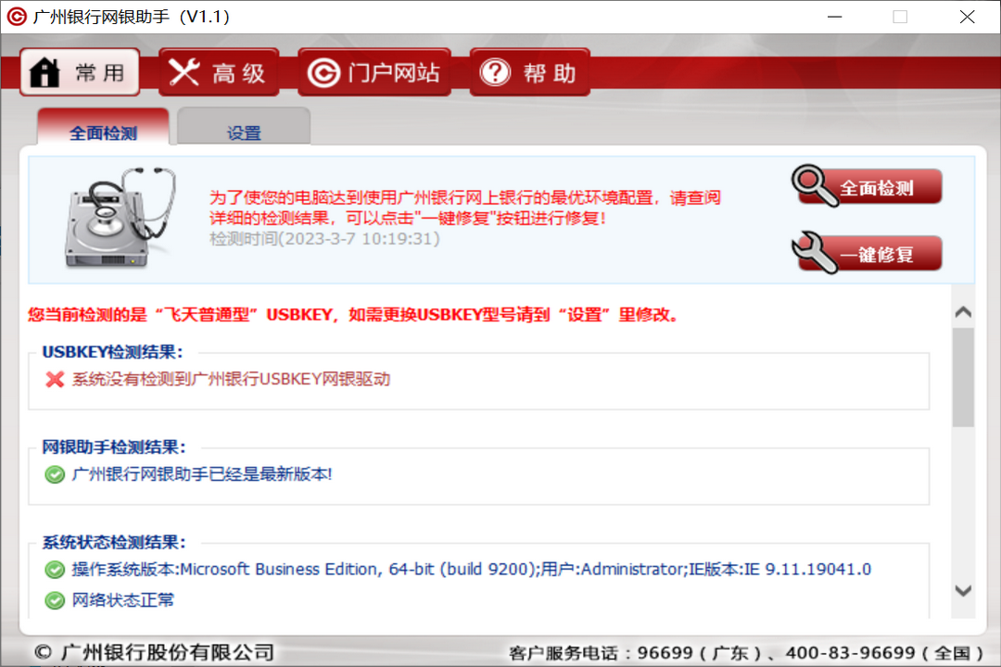Viewport: 1001px width, 667px height.
Task: Click the red X USBKEY failure icon
Action: 54,381
